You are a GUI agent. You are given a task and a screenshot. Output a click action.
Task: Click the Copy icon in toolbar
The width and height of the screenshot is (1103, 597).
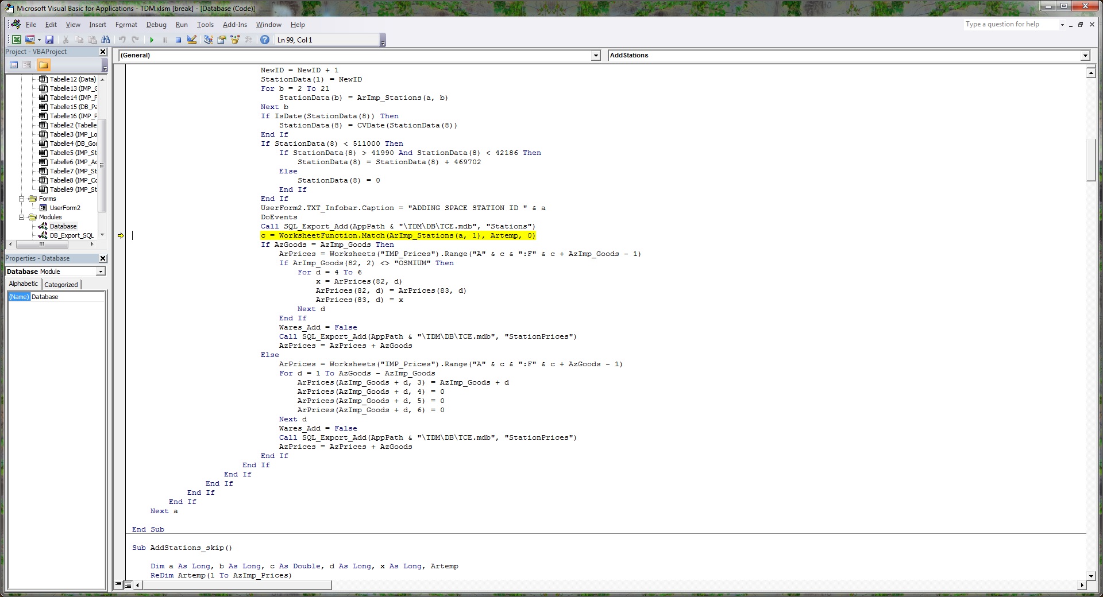click(79, 40)
